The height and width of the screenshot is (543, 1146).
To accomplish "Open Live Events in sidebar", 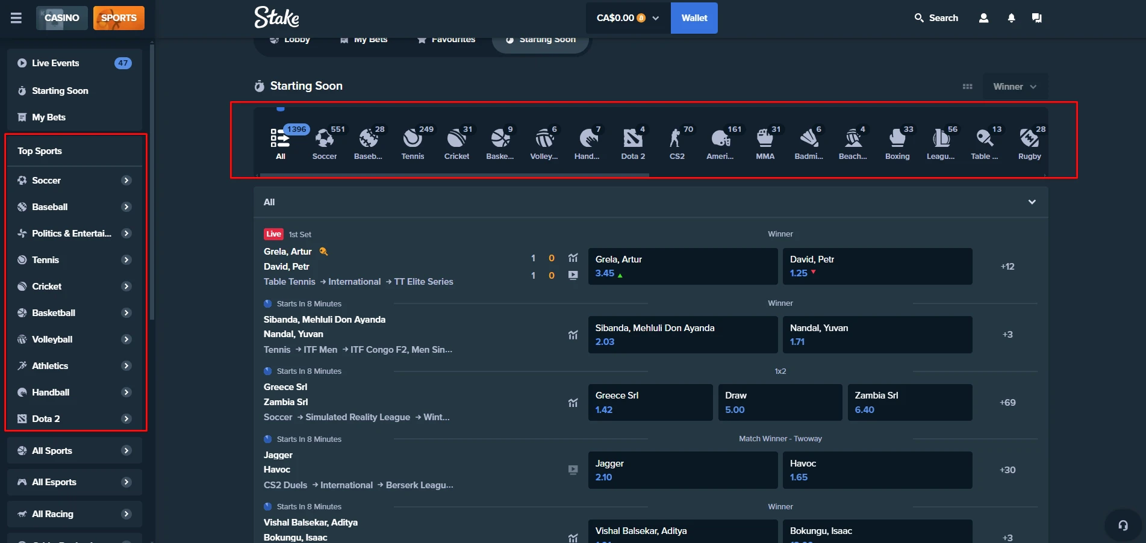I will tap(75, 63).
